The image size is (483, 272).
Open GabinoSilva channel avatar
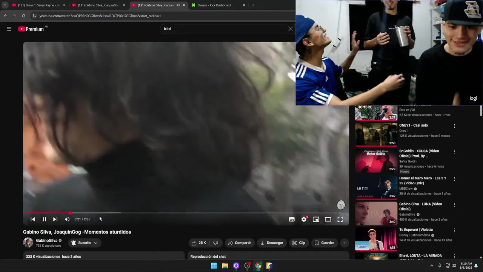click(28, 243)
